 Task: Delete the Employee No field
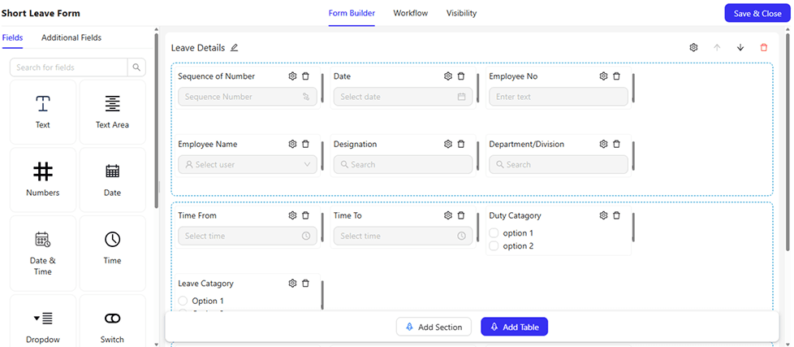[616, 76]
